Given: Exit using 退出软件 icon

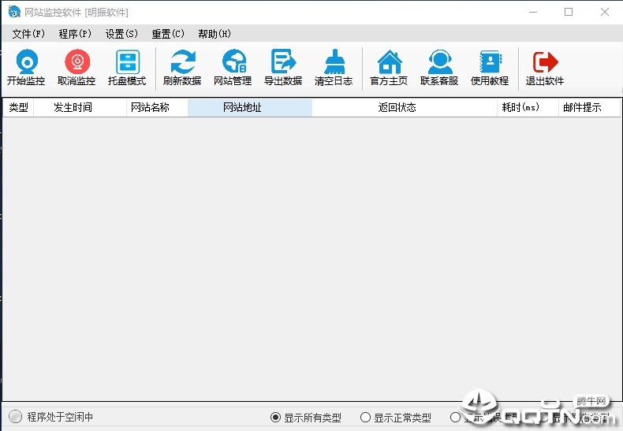Looking at the screenshot, I should point(545,68).
